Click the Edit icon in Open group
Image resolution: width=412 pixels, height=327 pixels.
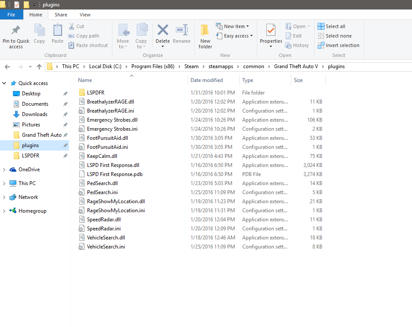[288, 36]
